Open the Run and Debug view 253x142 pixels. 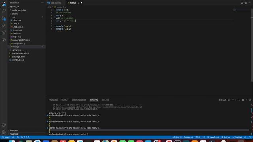click(4, 25)
